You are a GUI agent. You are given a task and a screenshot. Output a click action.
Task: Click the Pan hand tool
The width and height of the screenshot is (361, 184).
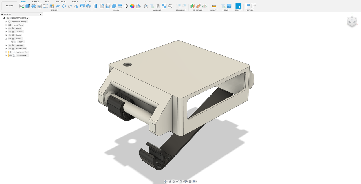(174, 181)
